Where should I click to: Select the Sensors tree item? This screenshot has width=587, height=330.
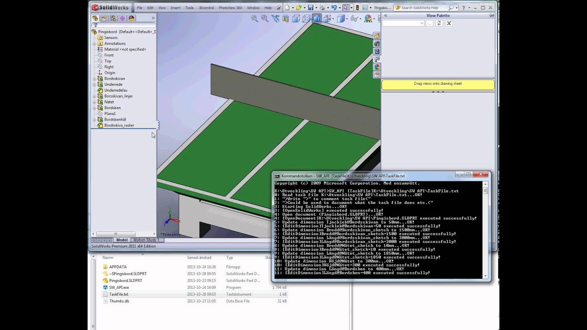click(x=111, y=38)
